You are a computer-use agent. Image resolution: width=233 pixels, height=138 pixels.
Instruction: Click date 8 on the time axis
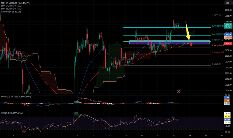13,135
